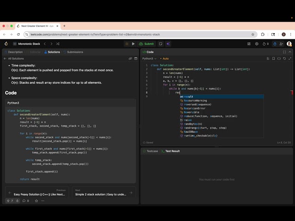Go to next problem in Monotonic Stack list
The height and width of the screenshot is (221, 295).
[51, 44]
